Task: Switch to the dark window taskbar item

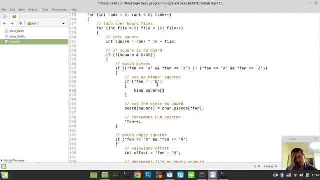Action: tap(202, 175)
